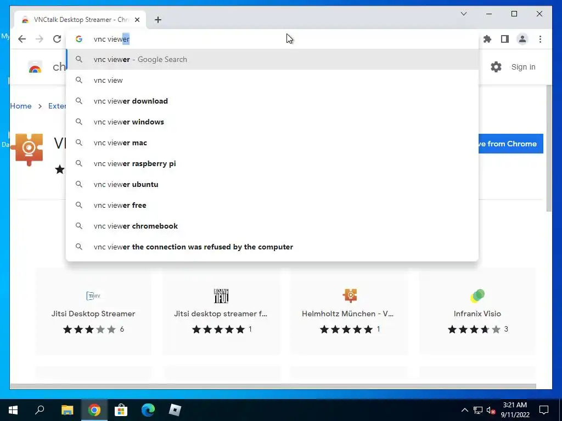
Task: Open the tab search down-chevron
Action: point(463,14)
